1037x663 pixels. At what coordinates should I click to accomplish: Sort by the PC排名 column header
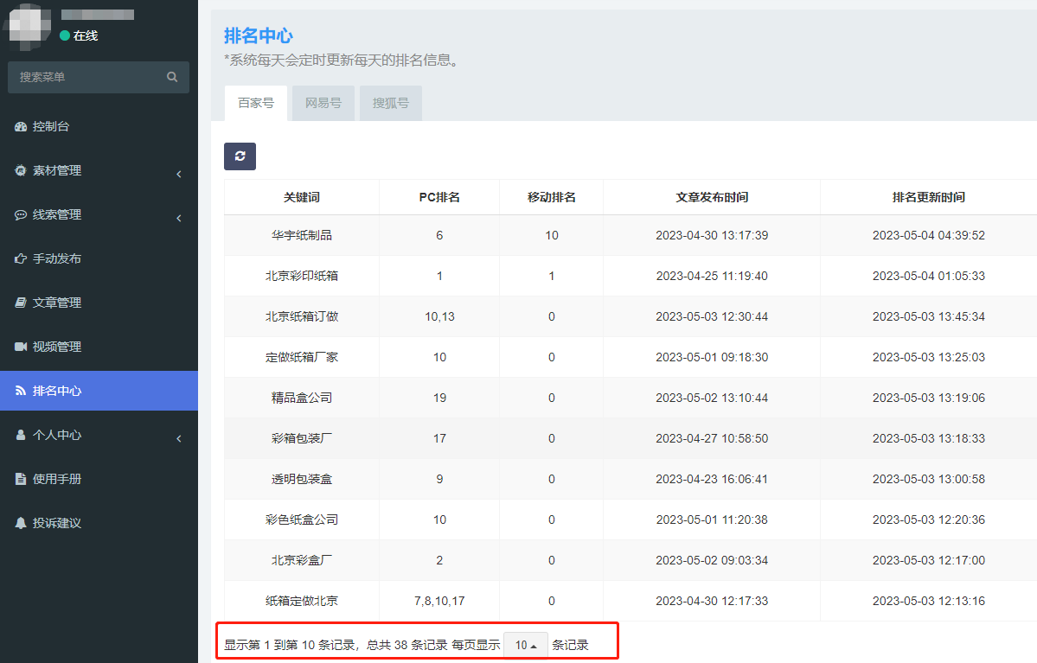(439, 197)
